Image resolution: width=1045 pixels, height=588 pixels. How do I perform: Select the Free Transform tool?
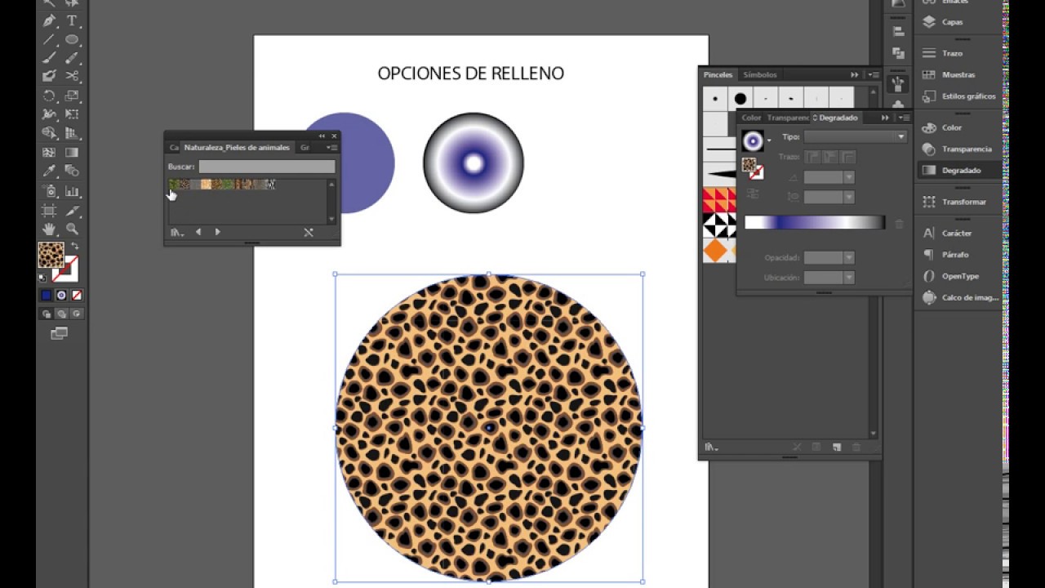click(72, 114)
